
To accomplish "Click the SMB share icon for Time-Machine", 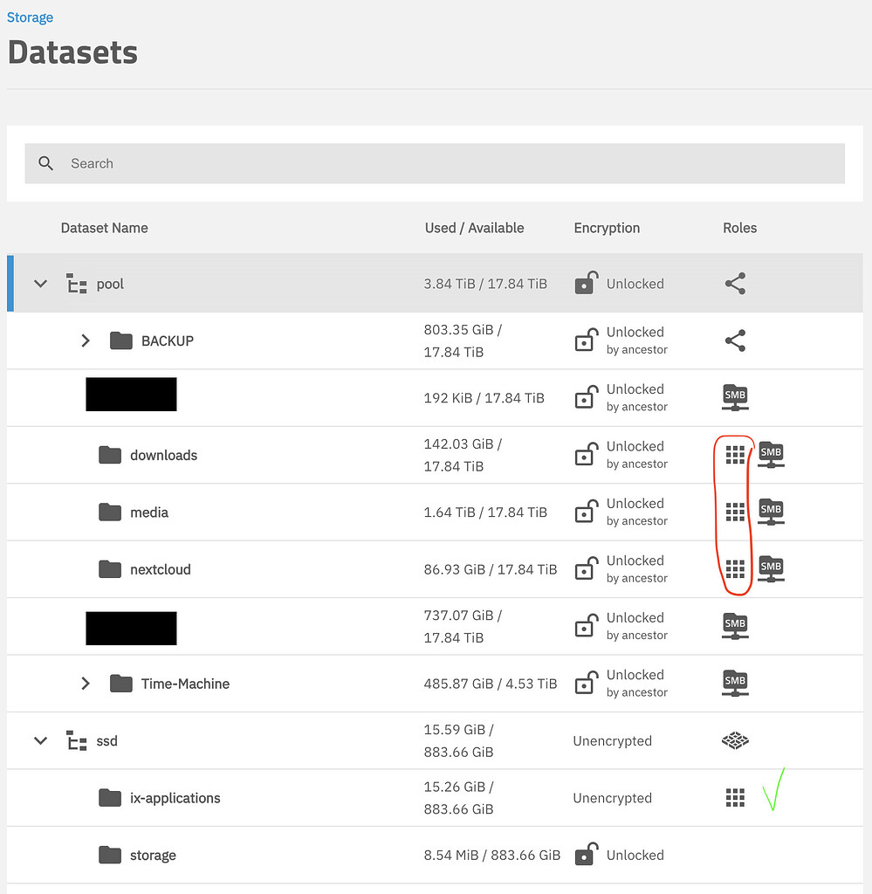I will [x=734, y=683].
